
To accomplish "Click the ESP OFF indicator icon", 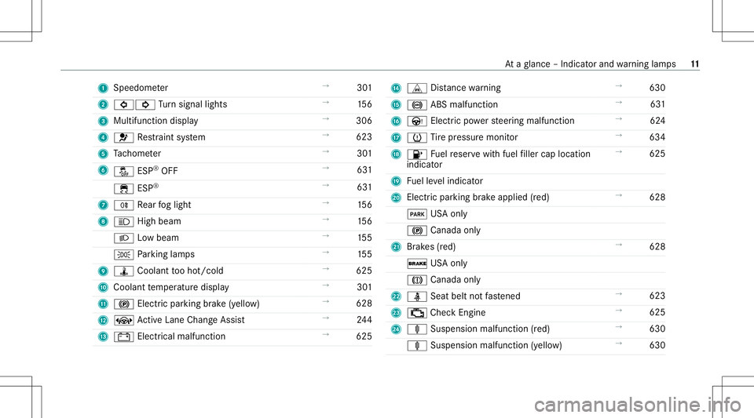I will (x=123, y=171).
